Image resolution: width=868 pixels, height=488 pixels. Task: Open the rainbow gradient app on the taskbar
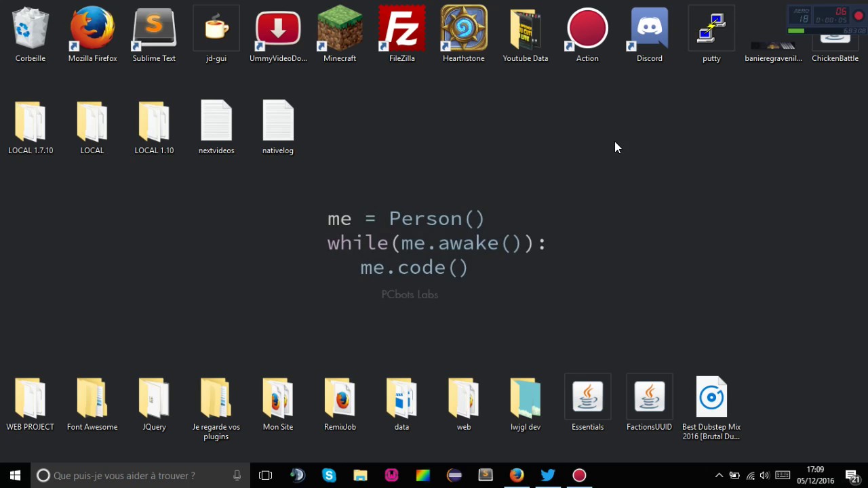(422, 475)
